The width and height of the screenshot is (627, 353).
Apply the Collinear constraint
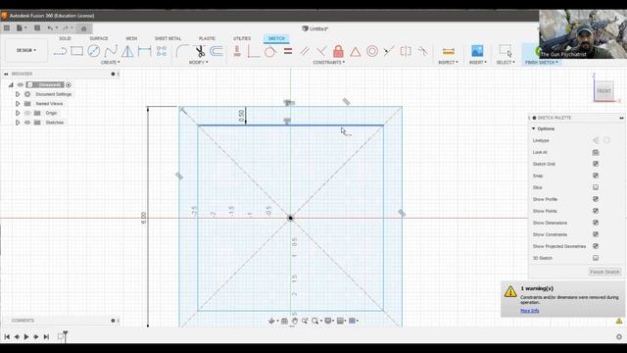[x=389, y=51]
